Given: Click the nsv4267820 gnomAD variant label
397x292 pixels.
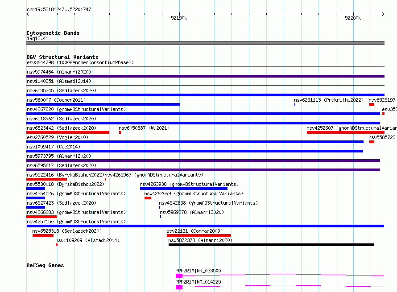Looking at the screenshot, I should click(76, 109).
